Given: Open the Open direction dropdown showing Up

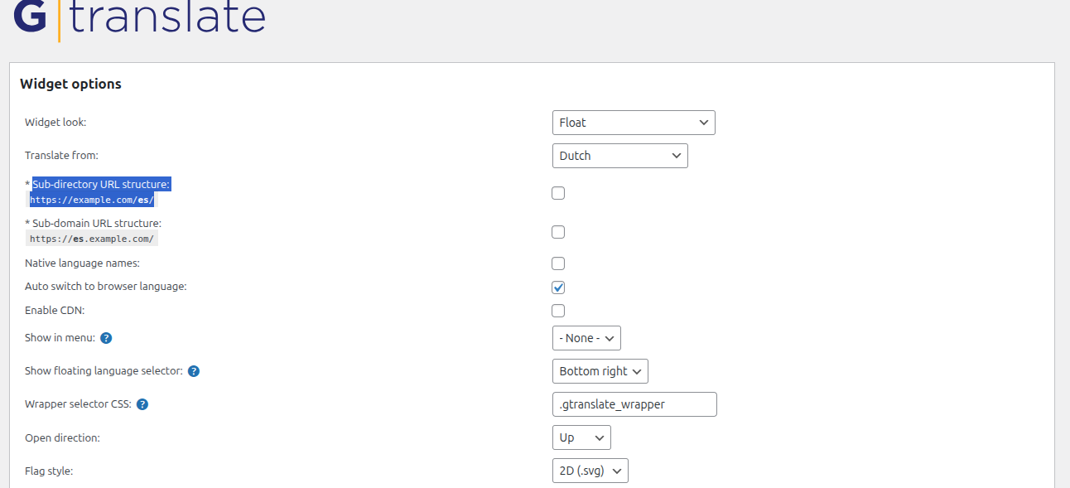Looking at the screenshot, I should (581, 437).
